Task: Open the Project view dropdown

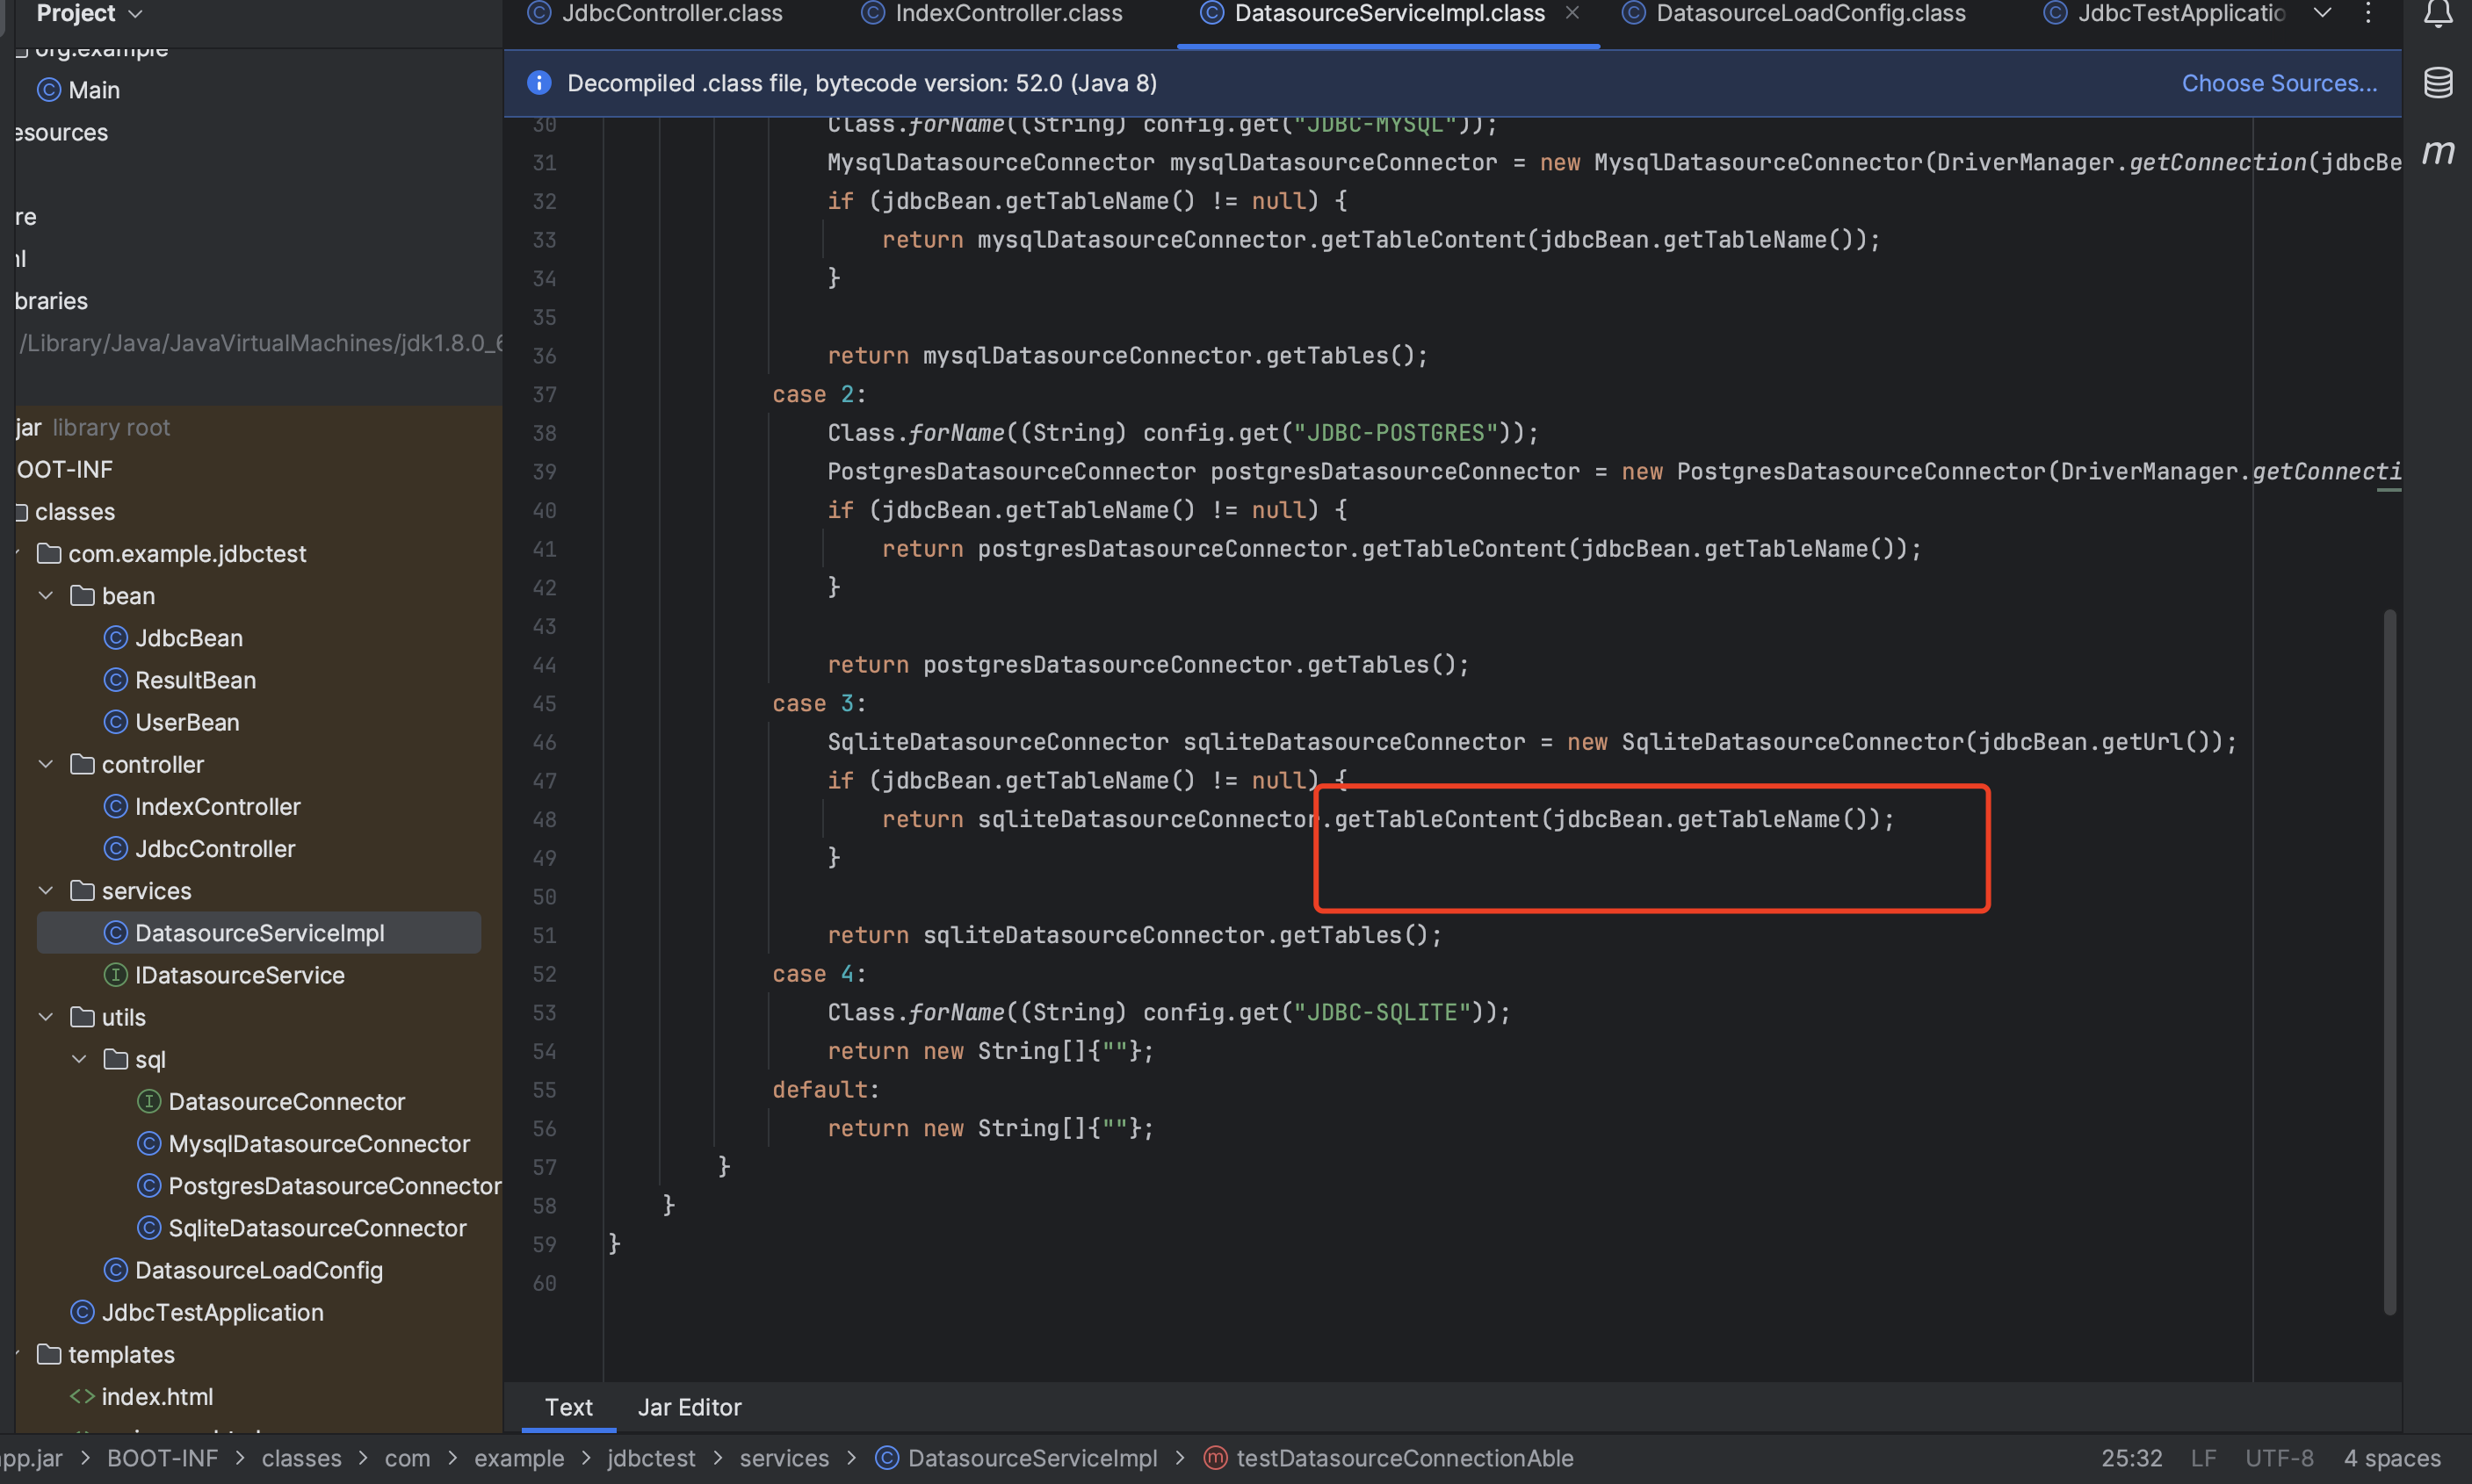Action: (90, 13)
